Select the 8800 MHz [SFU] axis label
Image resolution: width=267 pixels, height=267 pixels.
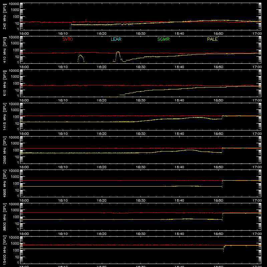[x=4, y=217]
